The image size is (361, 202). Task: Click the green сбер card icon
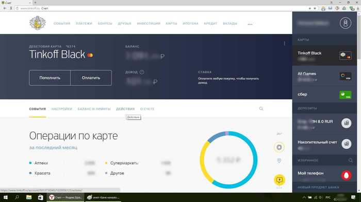[346, 95]
